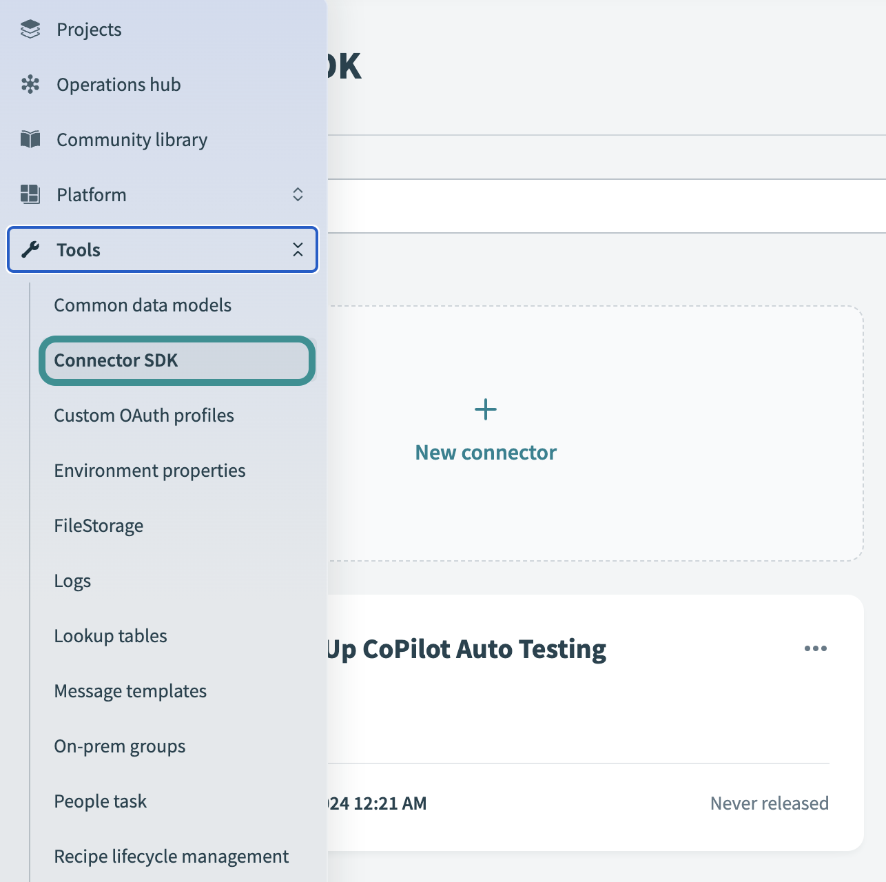Select the Operations hub icon
The width and height of the screenshot is (886, 882).
(x=30, y=84)
